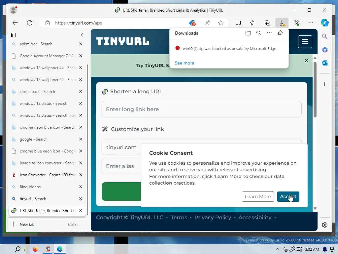Image resolution: width=338 pixels, height=254 pixels.
Task: Close the windows 12 status - Search tab
Action: click(81, 104)
